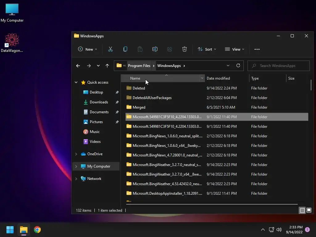Go back with the left arrow

pyautogui.click(x=78, y=66)
